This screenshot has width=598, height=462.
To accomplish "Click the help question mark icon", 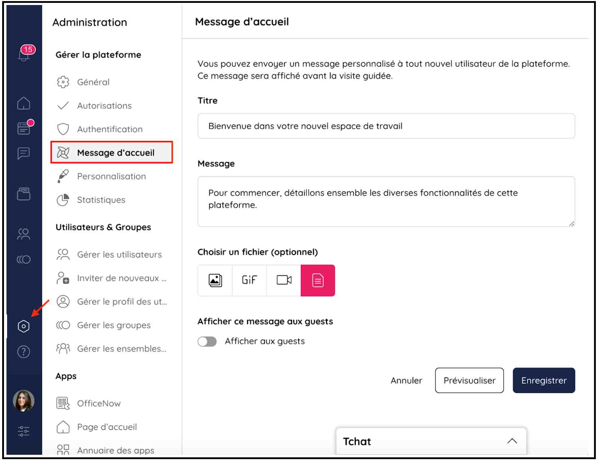I will tap(24, 352).
